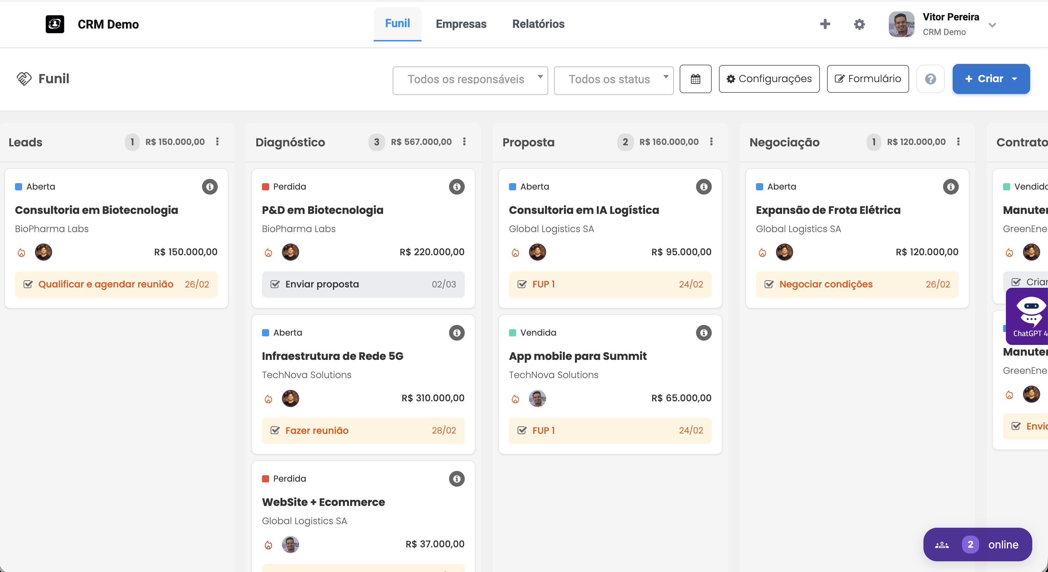Open info for Consultoria em IA Logística card

pyautogui.click(x=704, y=187)
